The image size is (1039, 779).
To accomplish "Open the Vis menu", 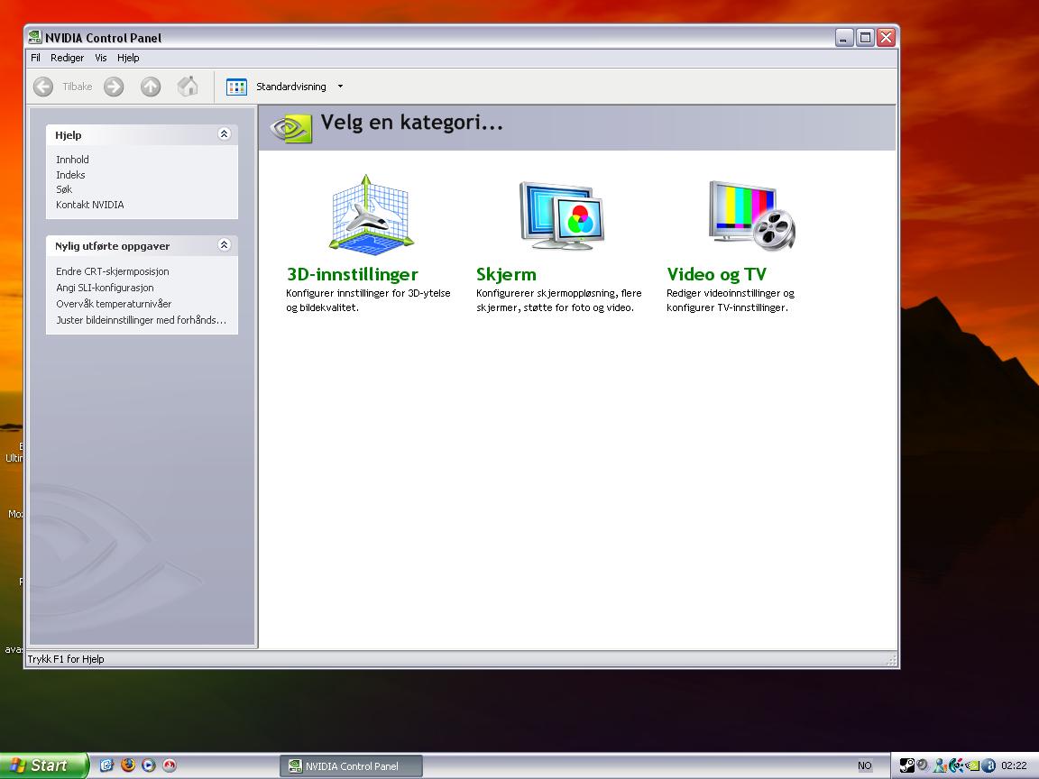I will click(x=101, y=58).
